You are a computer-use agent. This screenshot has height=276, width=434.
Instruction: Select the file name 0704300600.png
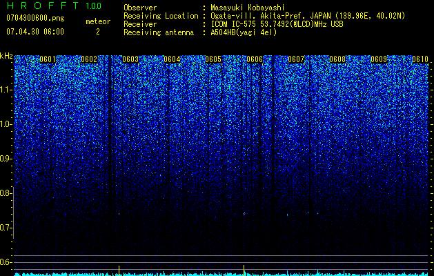coord(35,18)
